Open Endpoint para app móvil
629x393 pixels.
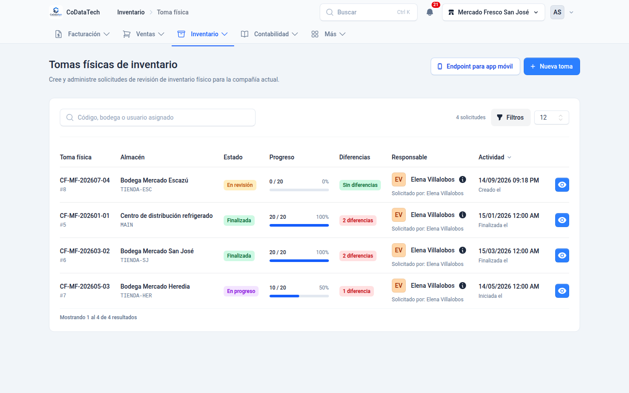click(475, 66)
